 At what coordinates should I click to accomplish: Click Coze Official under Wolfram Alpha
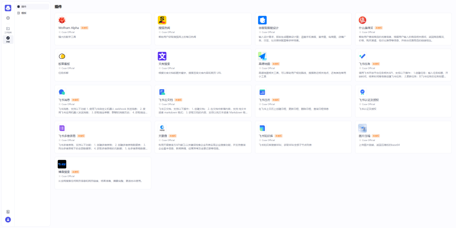[x=68, y=32]
